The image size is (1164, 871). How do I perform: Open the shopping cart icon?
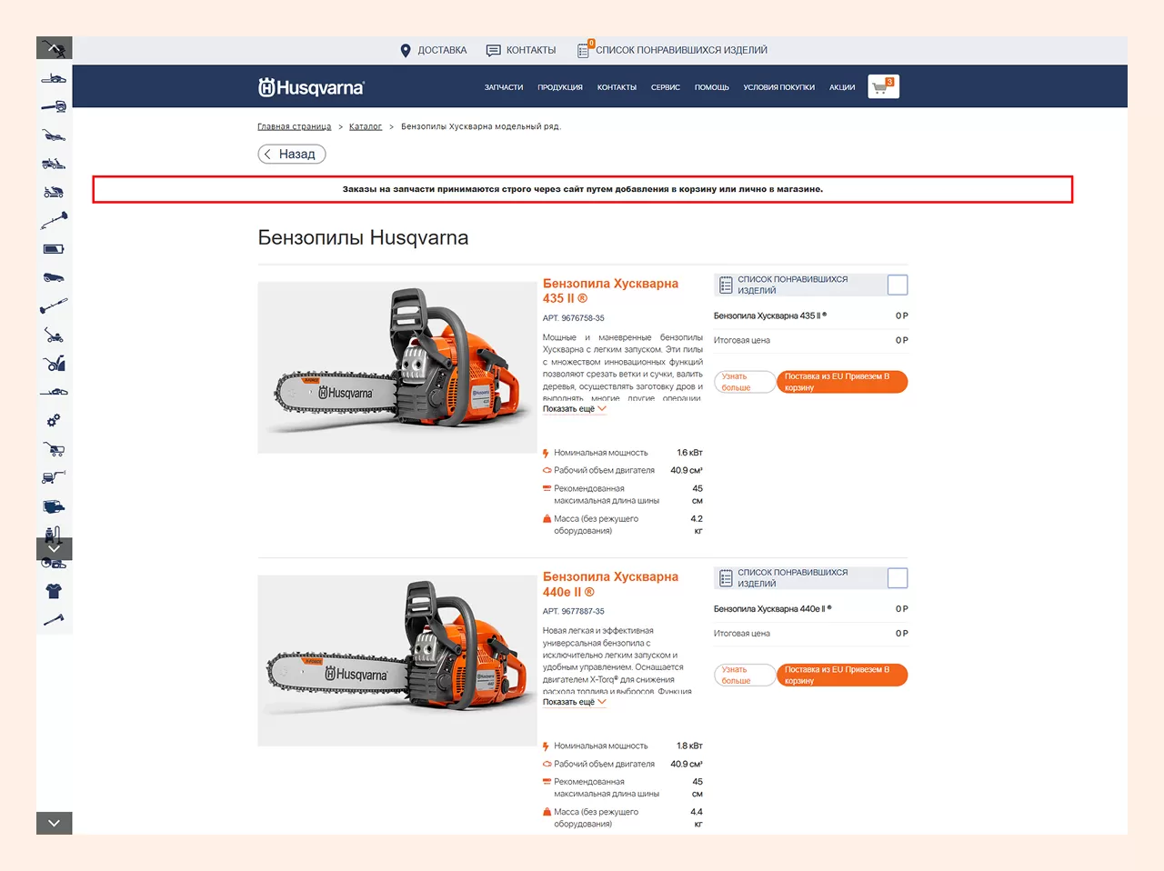pos(882,87)
